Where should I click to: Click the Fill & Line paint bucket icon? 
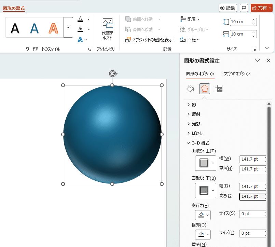click(190, 89)
